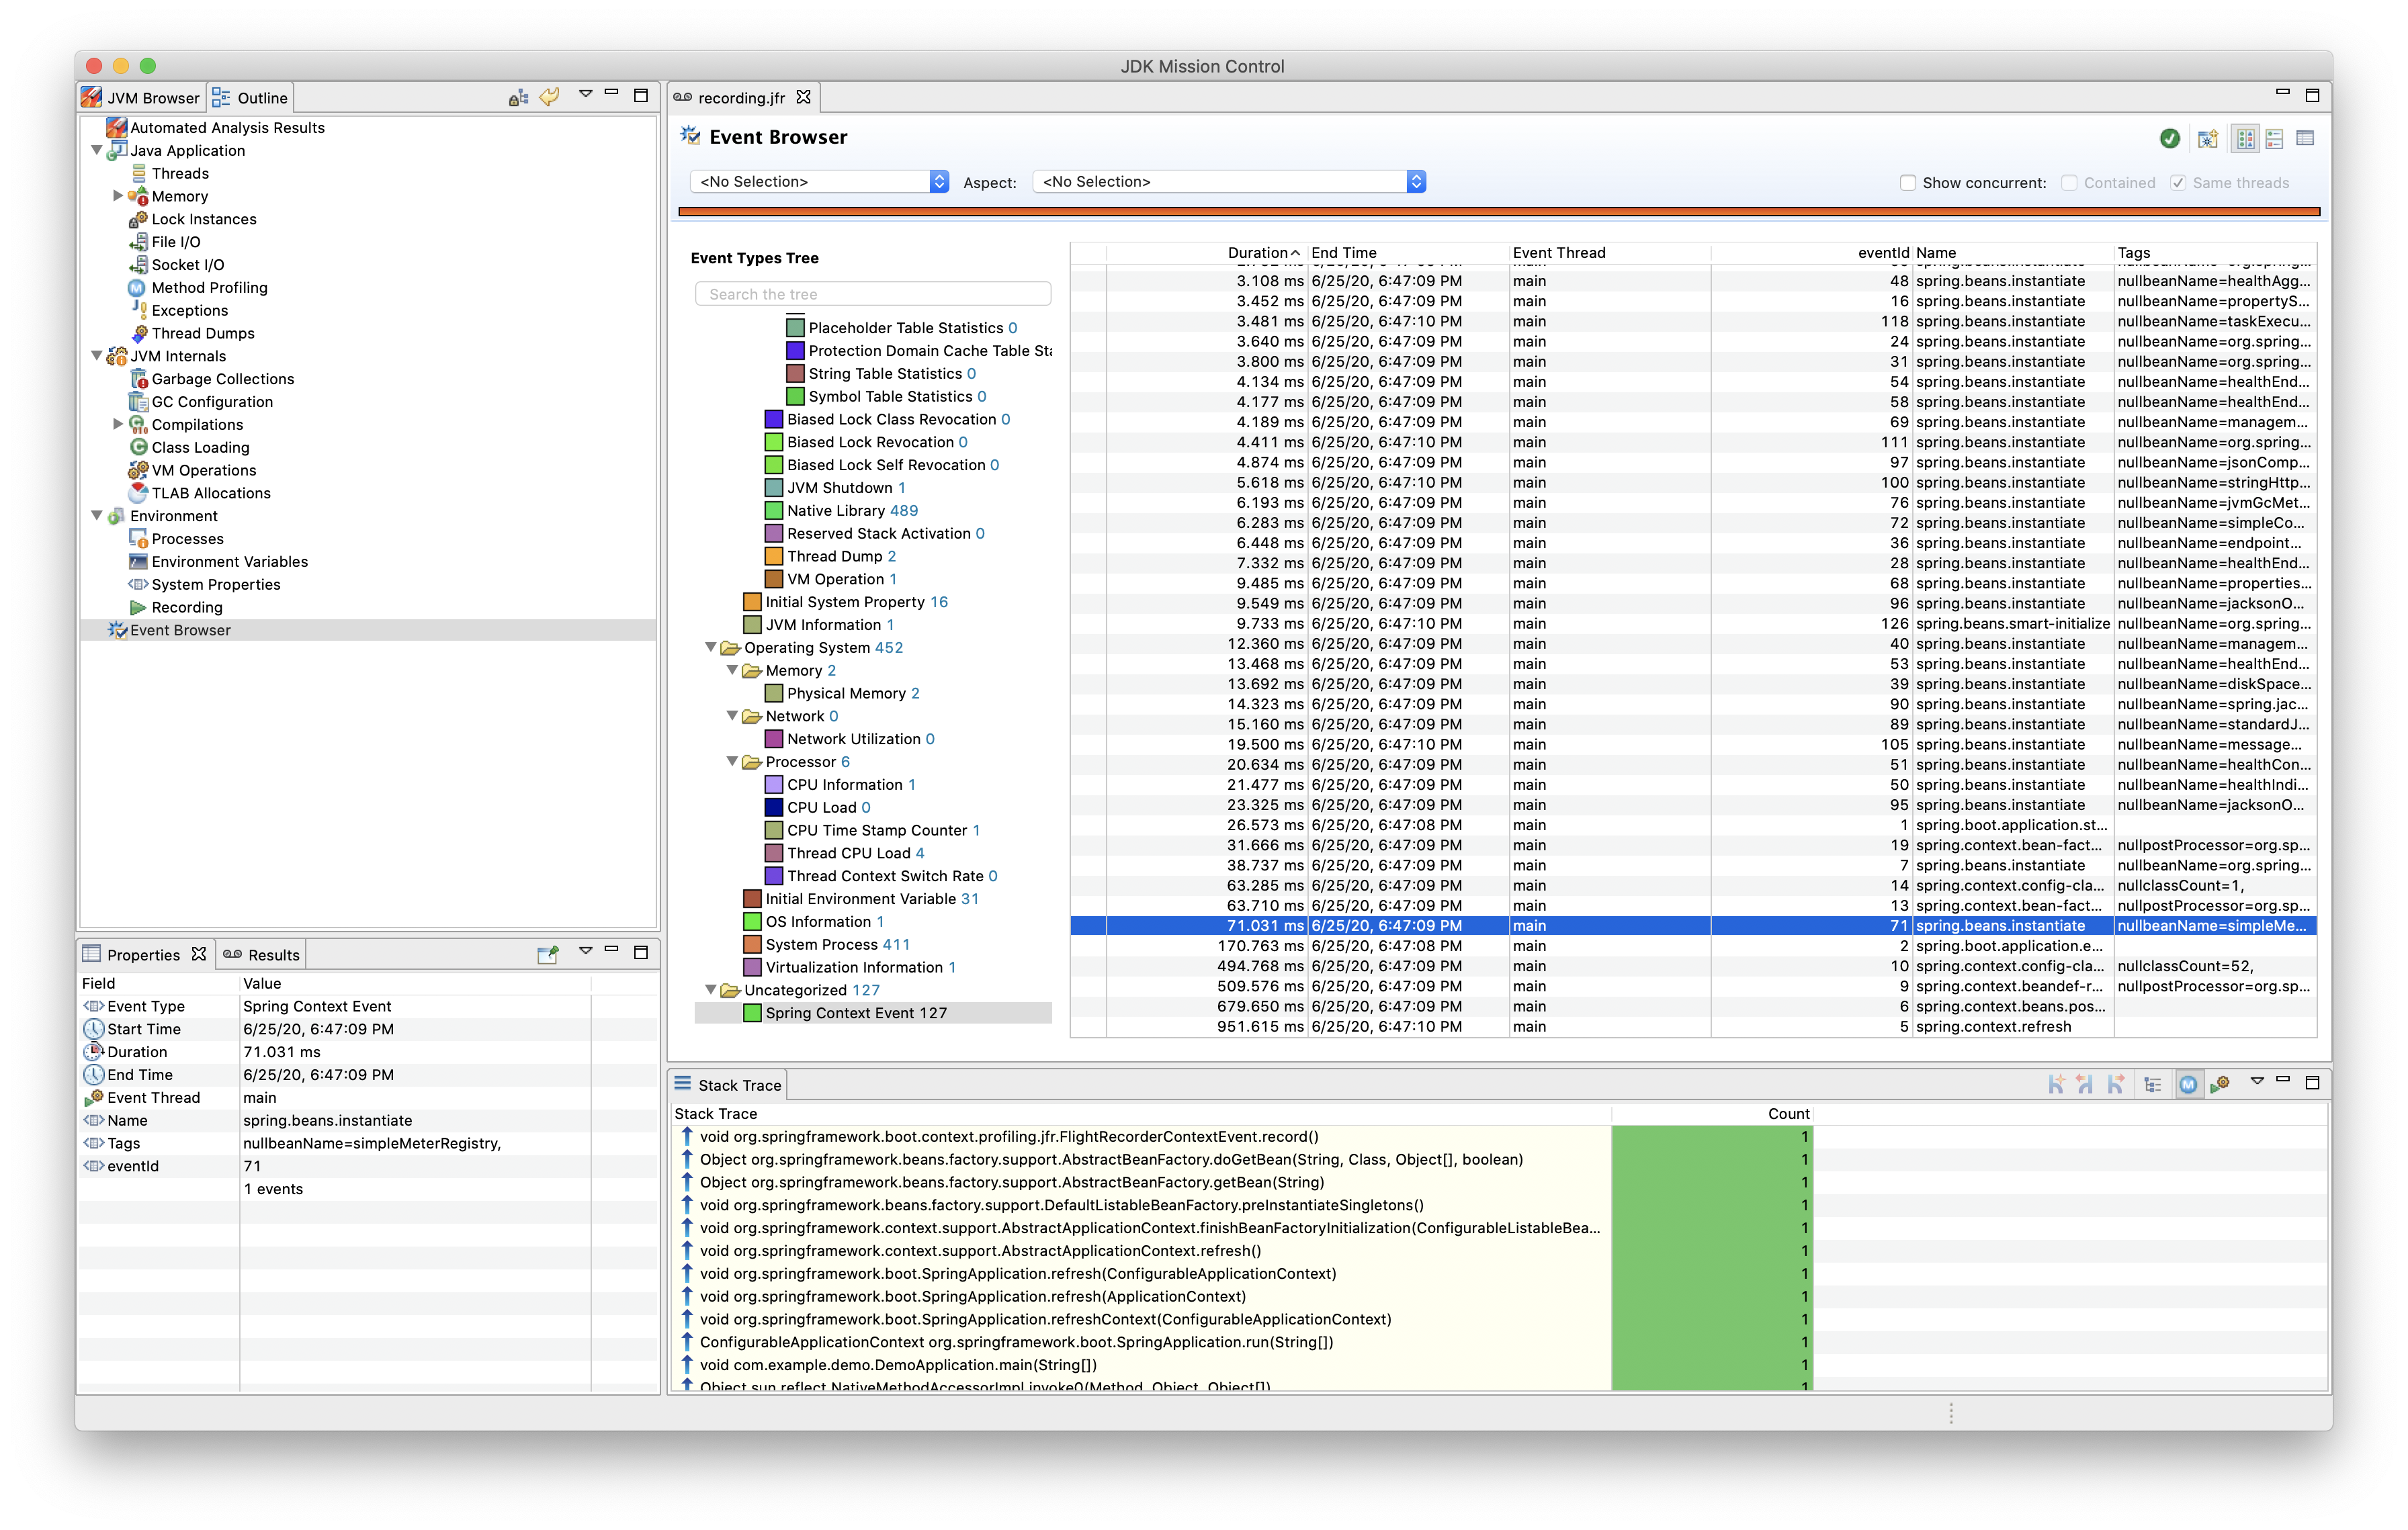Enable the Show concurrent checkbox
Viewport: 2408px width, 1530px height.
coord(1907,183)
